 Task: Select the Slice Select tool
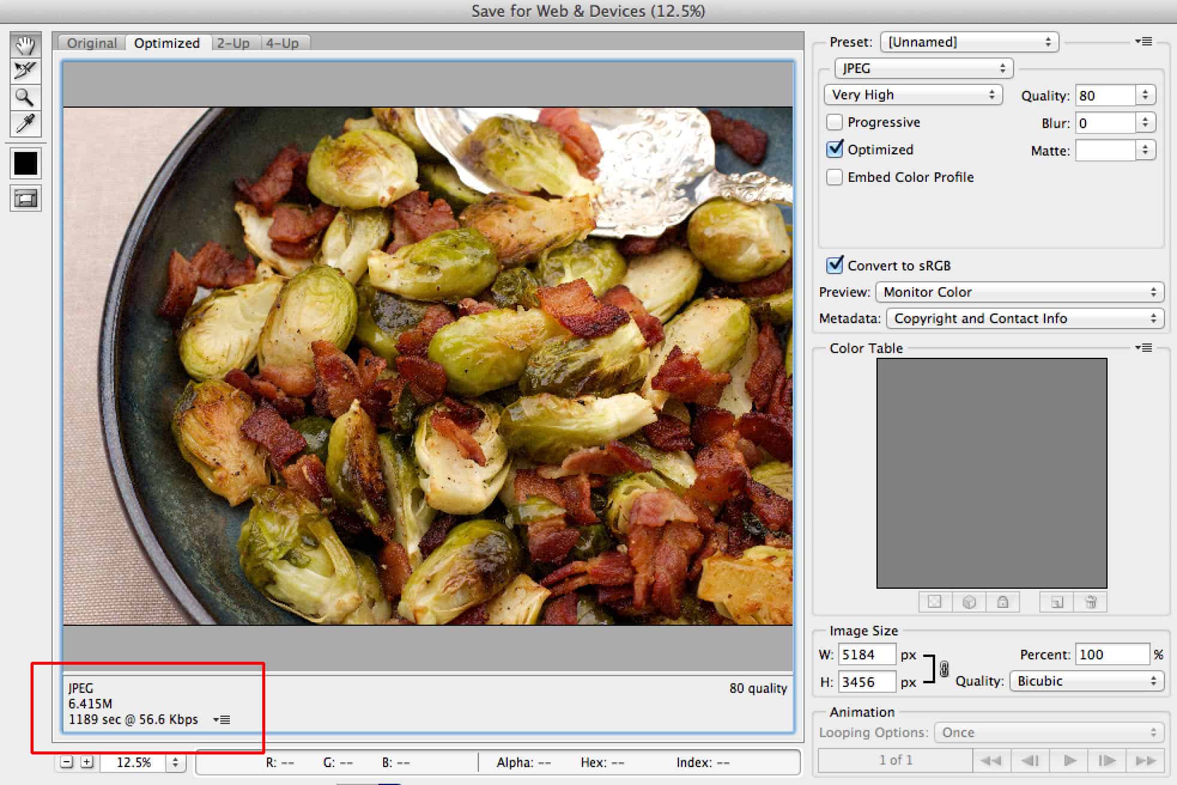pos(25,71)
